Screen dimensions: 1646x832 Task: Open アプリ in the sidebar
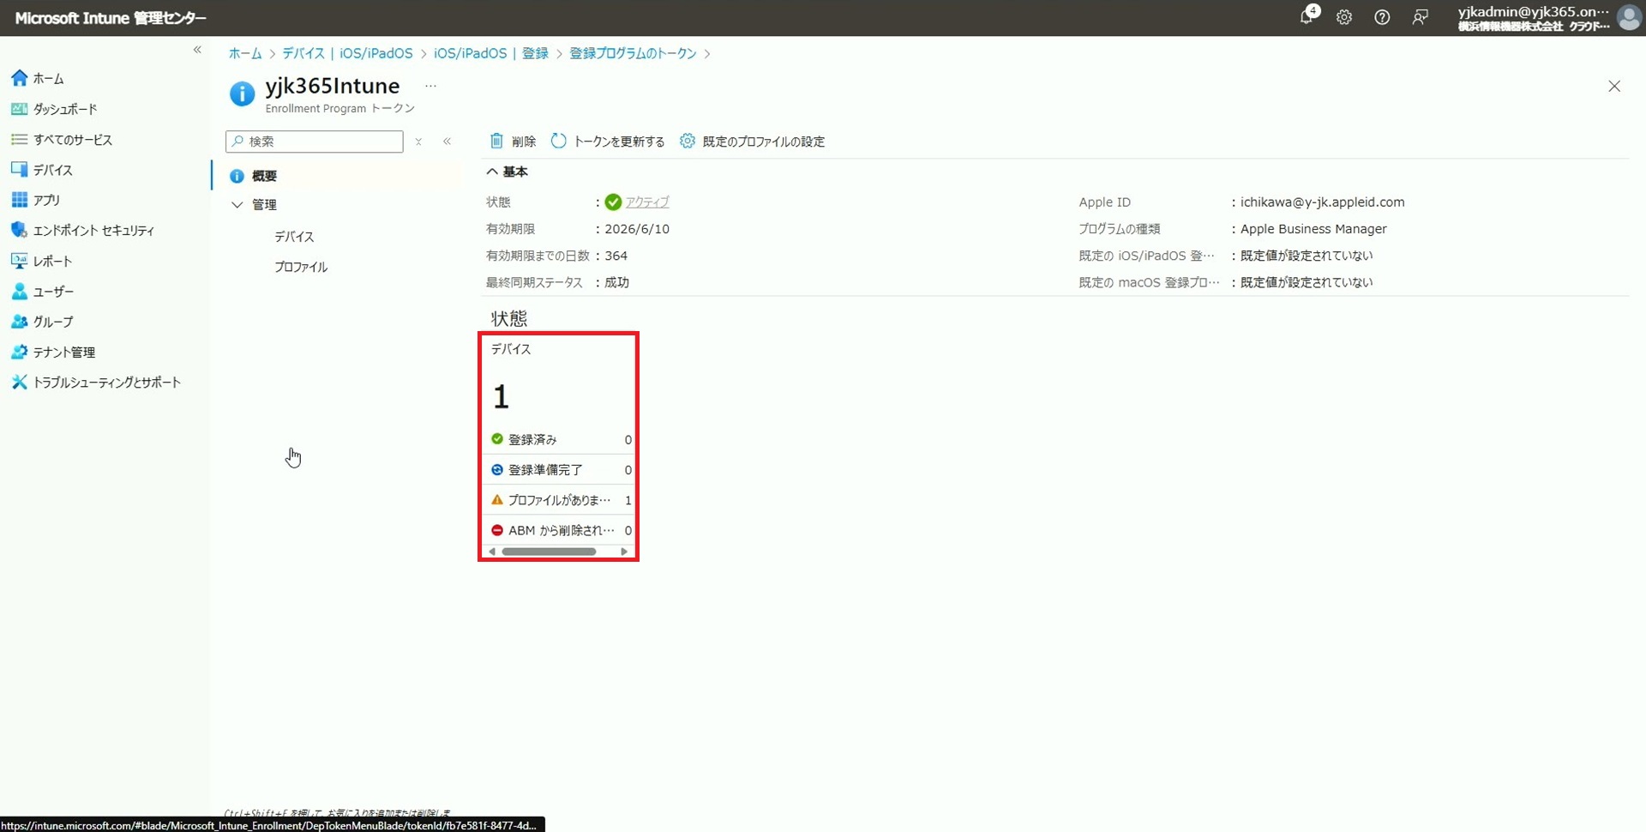pyautogui.click(x=36, y=200)
